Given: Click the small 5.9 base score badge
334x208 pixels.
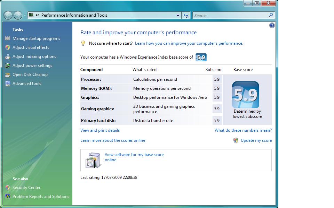Looking at the screenshot, I should click(x=201, y=57).
